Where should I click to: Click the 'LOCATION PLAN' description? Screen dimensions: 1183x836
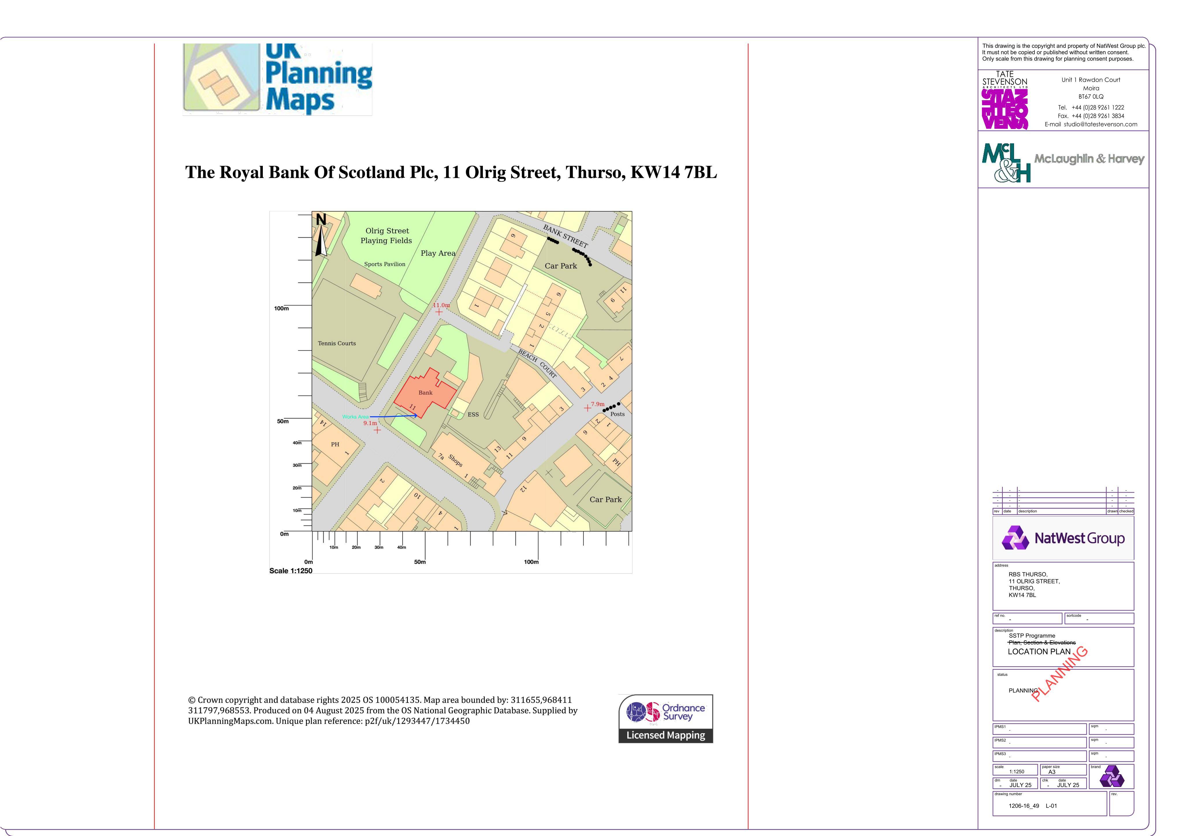click(x=1039, y=652)
